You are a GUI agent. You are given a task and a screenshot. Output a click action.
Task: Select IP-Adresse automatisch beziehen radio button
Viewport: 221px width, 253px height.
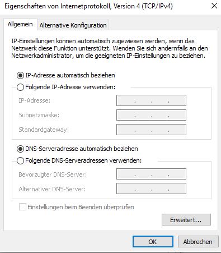(x=20, y=76)
